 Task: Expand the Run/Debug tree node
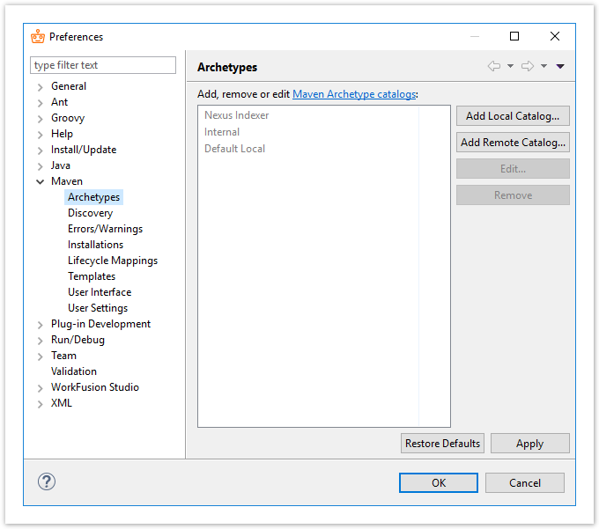click(41, 341)
